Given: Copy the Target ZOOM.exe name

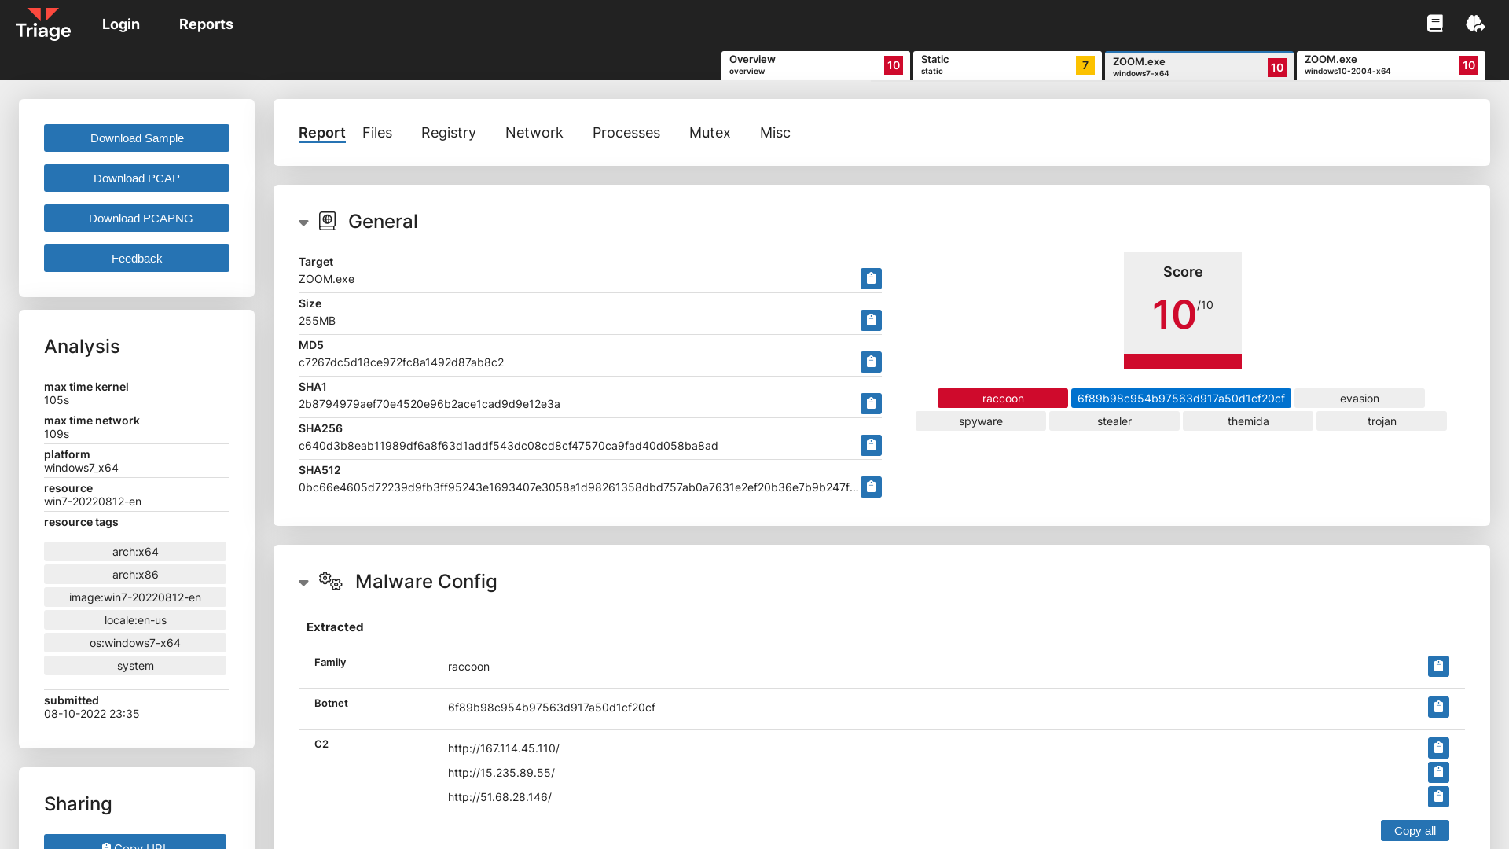Looking at the screenshot, I should click(871, 278).
